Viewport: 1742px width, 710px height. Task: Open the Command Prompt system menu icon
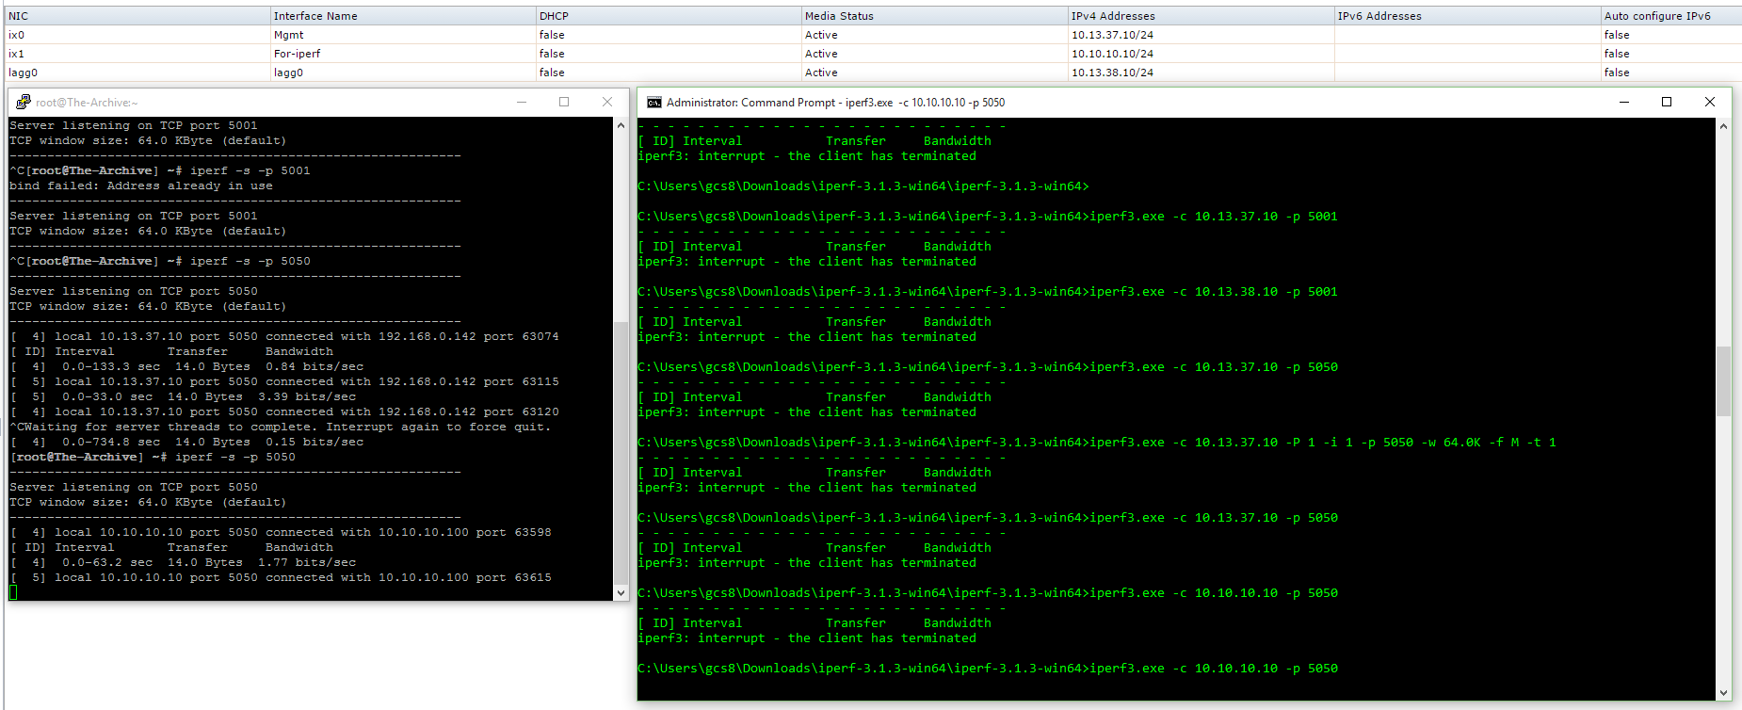(653, 103)
